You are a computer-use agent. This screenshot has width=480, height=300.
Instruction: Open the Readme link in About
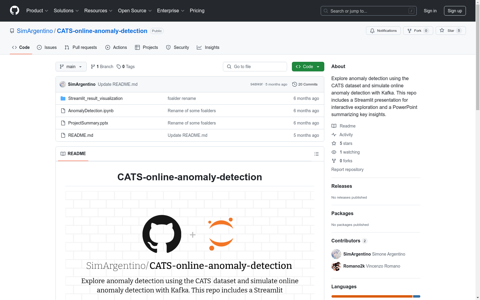[x=347, y=126]
